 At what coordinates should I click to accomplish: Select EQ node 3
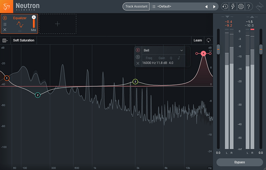135,82
